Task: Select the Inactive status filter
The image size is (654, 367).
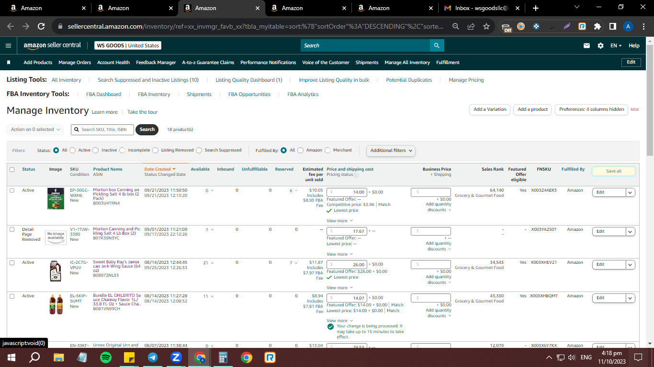Action: 96,151
